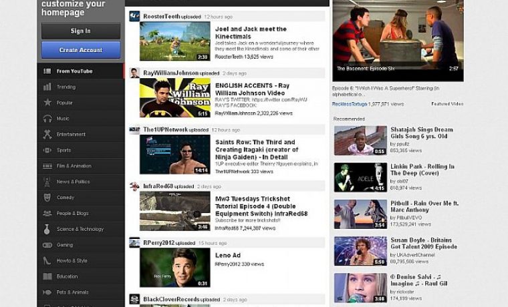Click the Entertainment category icon

[47, 134]
